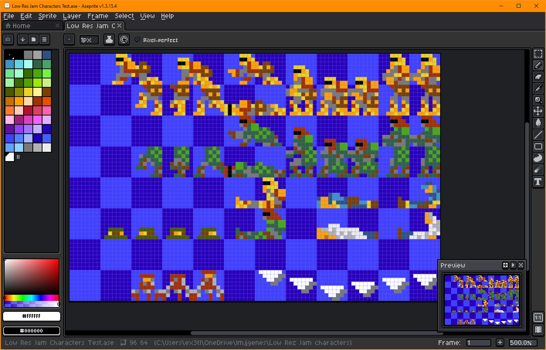Open the ink type selector
The height and width of the screenshot is (350, 546).
(x=109, y=39)
